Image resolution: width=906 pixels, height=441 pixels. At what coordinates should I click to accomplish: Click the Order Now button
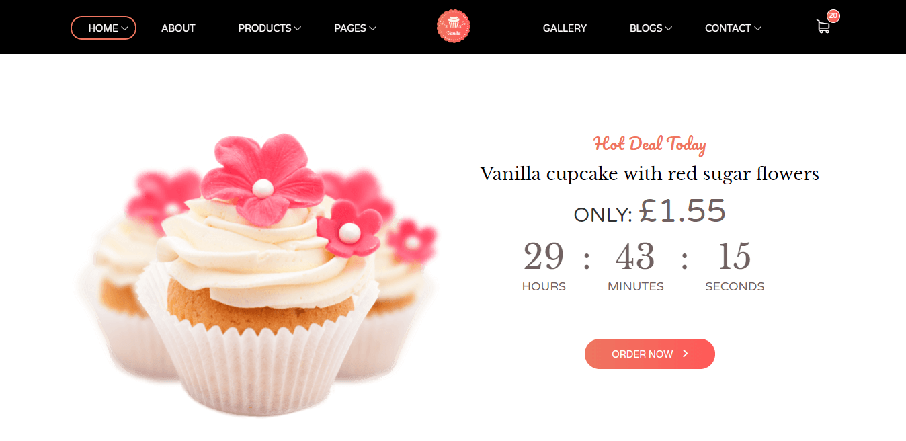[x=650, y=354]
